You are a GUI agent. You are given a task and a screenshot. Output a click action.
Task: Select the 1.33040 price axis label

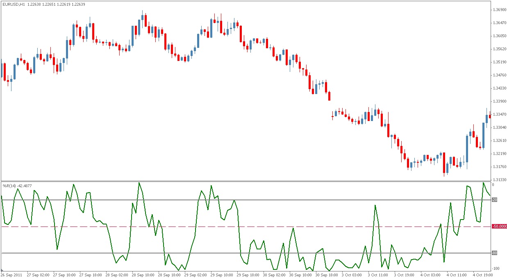499,127
